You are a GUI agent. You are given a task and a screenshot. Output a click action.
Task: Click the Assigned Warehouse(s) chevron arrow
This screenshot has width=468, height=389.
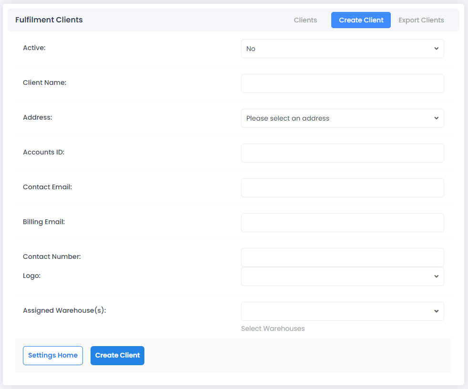pos(436,311)
